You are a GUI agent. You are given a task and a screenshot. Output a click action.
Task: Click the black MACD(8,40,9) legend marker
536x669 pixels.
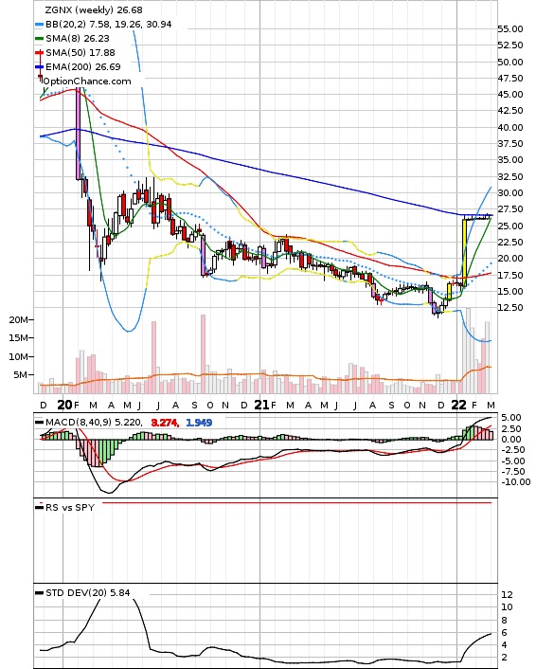pos(39,423)
